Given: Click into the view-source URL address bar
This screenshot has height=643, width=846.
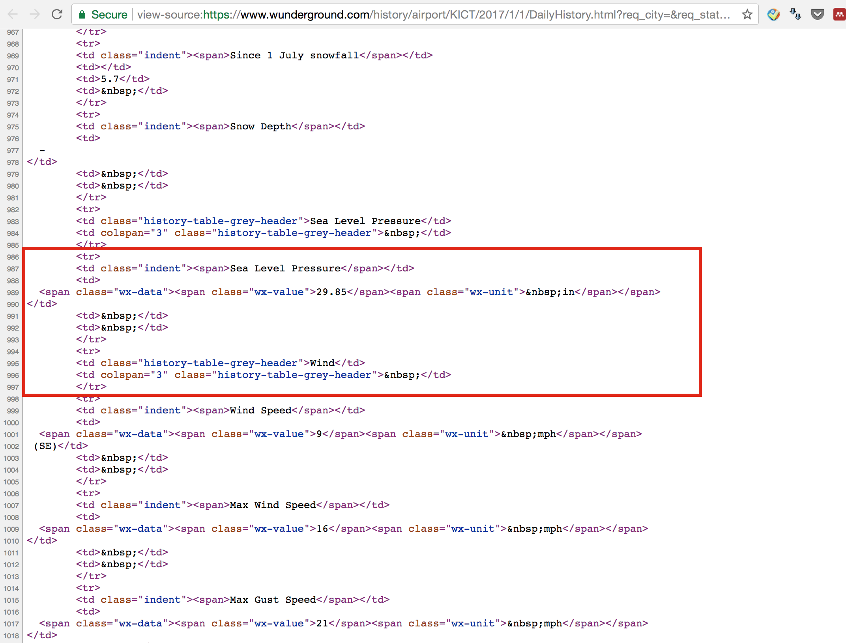Looking at the screenshot, I should tap(434, 15).
